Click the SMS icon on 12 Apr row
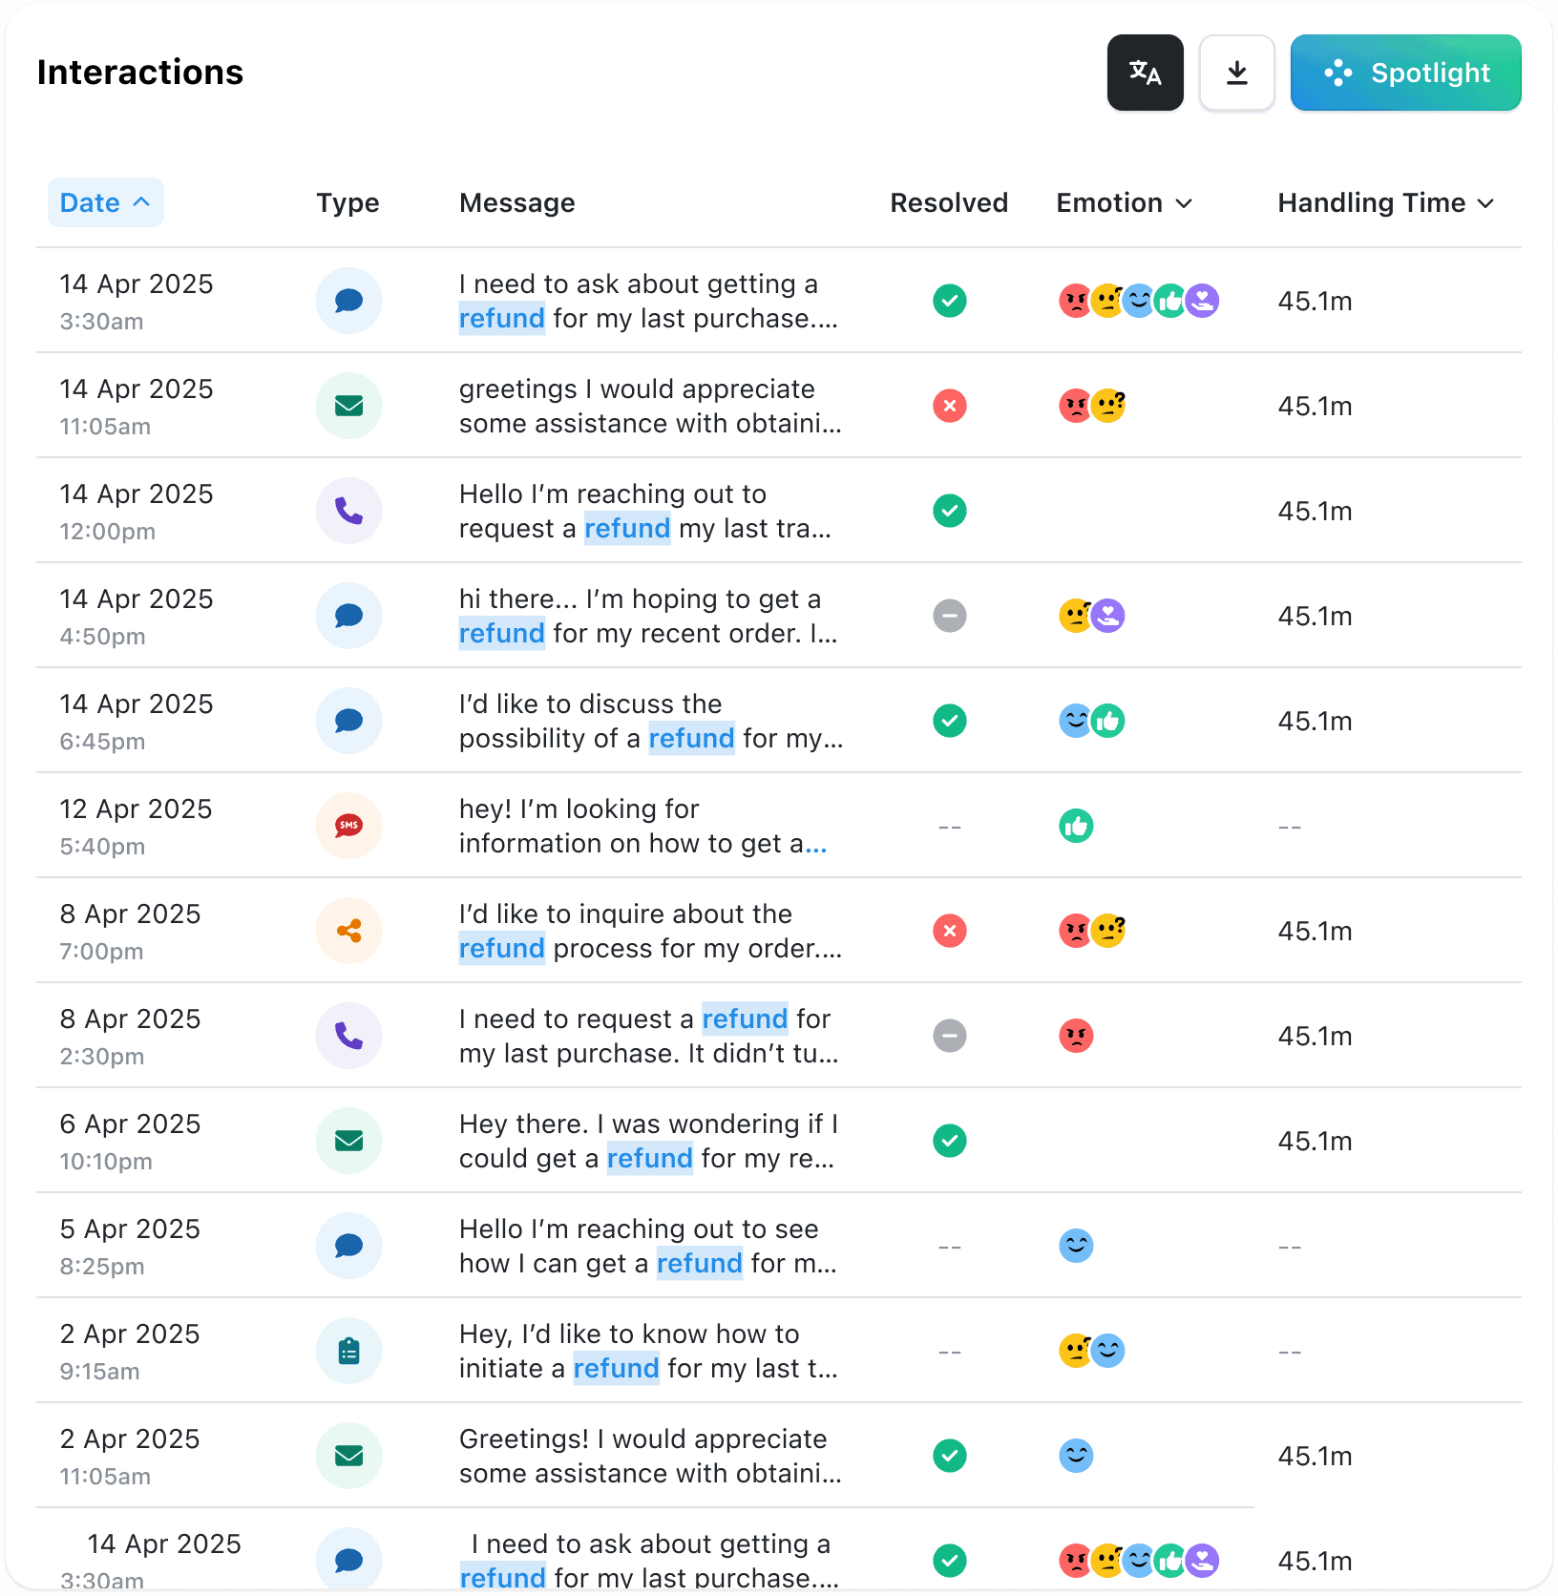Screen dimensions: 1558x1596 coord(349,826)
